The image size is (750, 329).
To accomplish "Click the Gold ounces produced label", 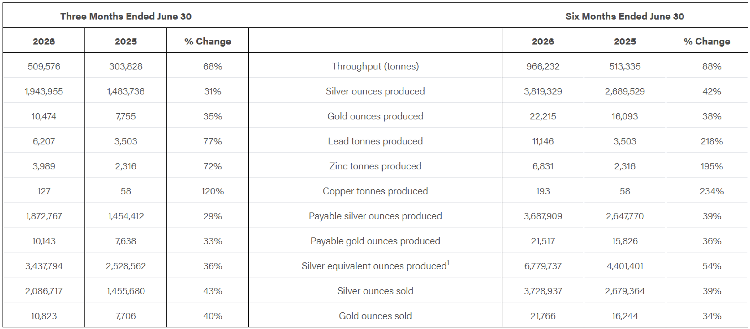I will [375, 116].
